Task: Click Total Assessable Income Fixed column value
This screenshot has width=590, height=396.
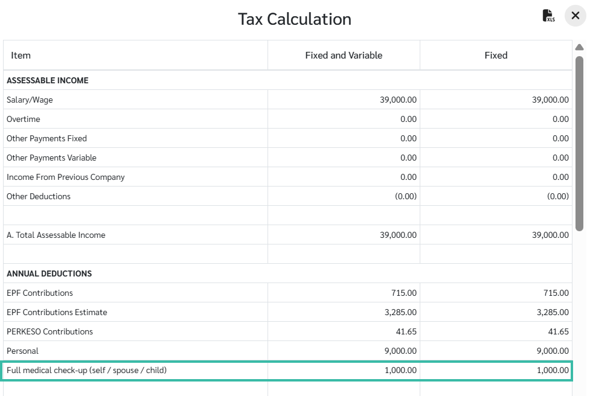Action: click(x=550, y=235)
